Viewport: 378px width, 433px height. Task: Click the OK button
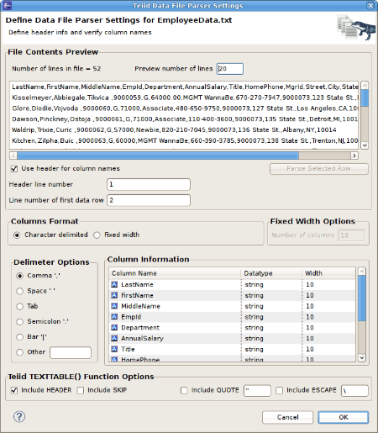tap(344, 417)
